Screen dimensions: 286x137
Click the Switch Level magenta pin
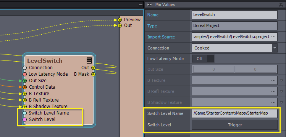(25, 119)
